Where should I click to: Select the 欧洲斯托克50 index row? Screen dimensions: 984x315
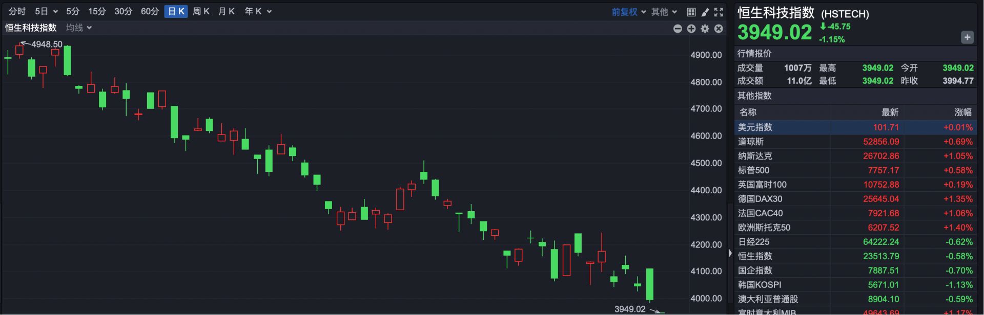click(855, 228)
